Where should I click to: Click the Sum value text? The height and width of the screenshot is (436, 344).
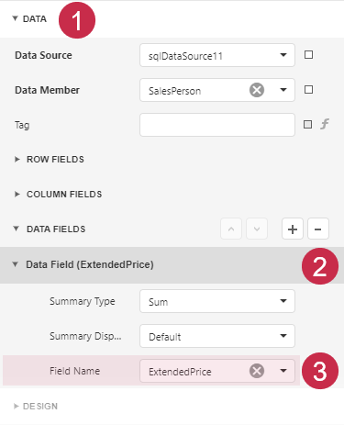[158, 302]
